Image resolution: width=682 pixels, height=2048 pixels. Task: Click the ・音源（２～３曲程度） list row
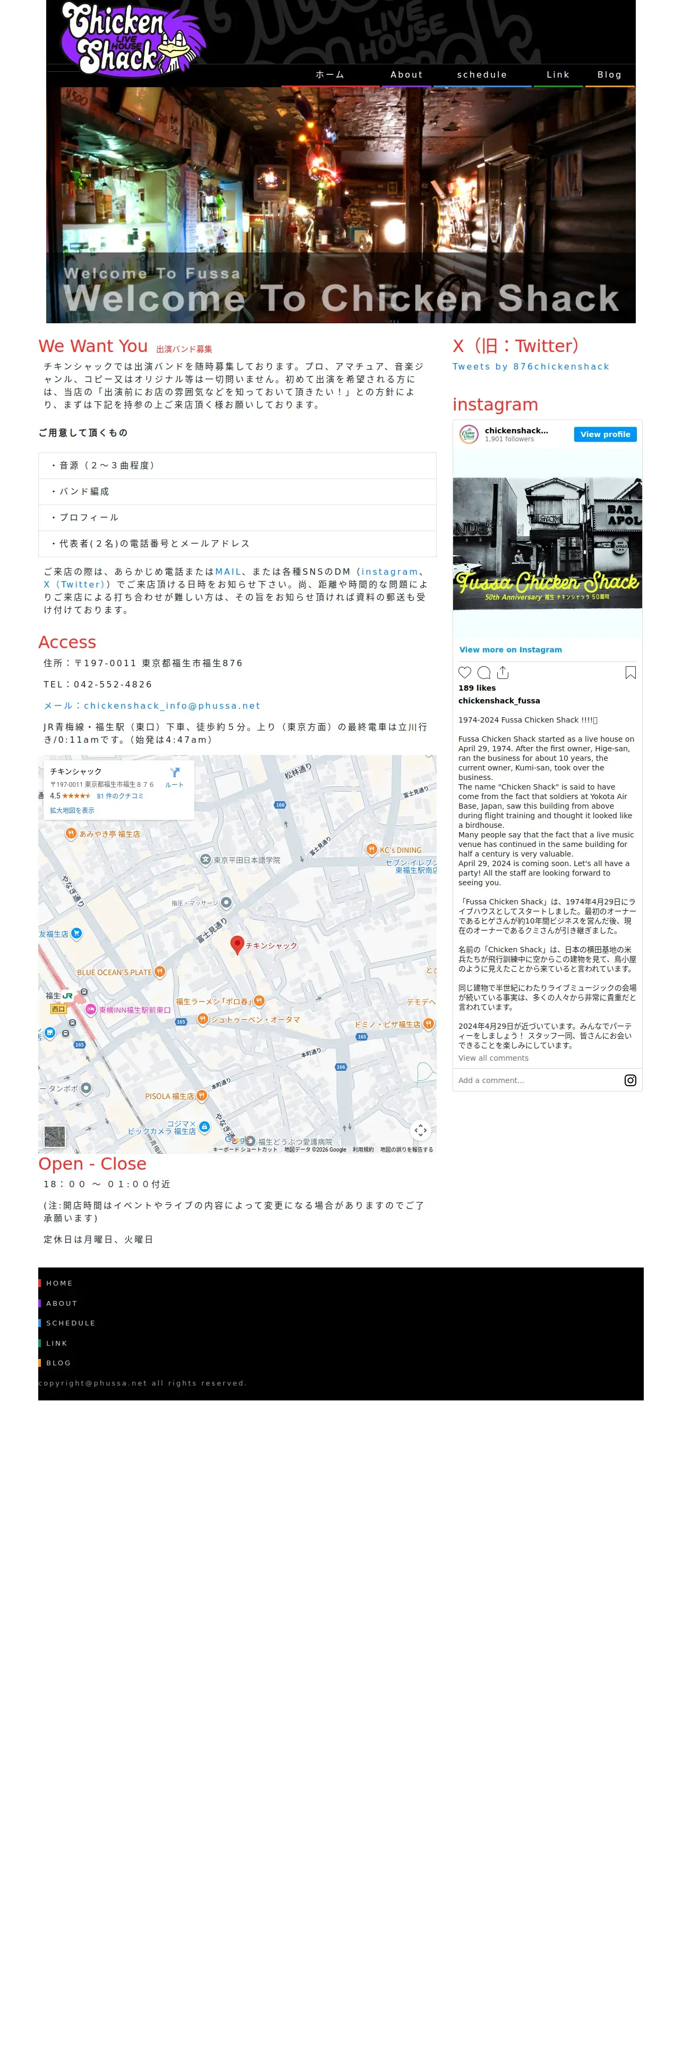click(237, 466)
